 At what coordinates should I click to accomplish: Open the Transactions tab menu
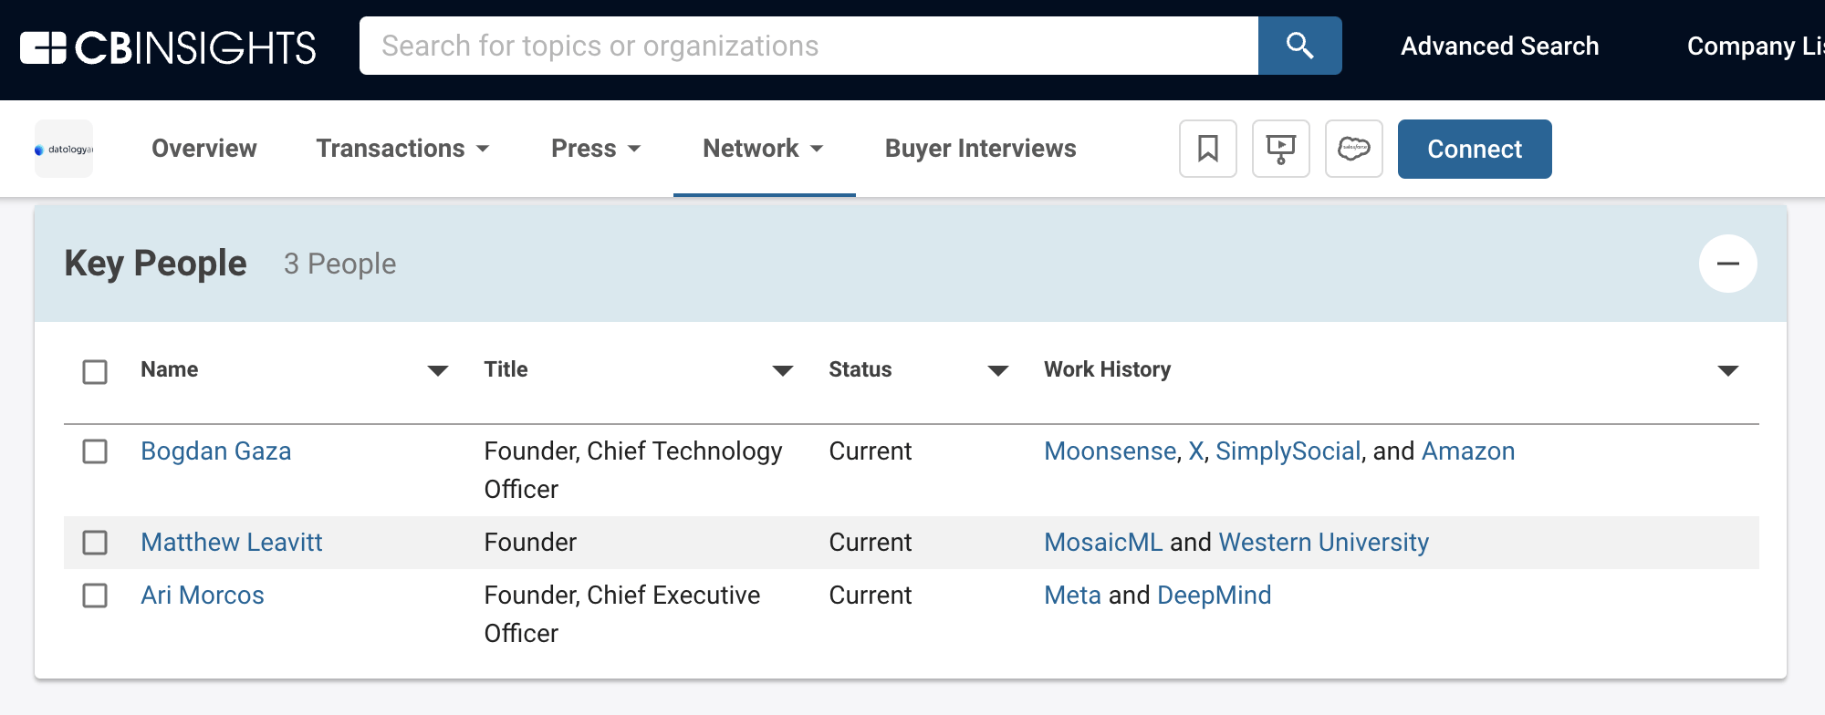tap(402, 149)
